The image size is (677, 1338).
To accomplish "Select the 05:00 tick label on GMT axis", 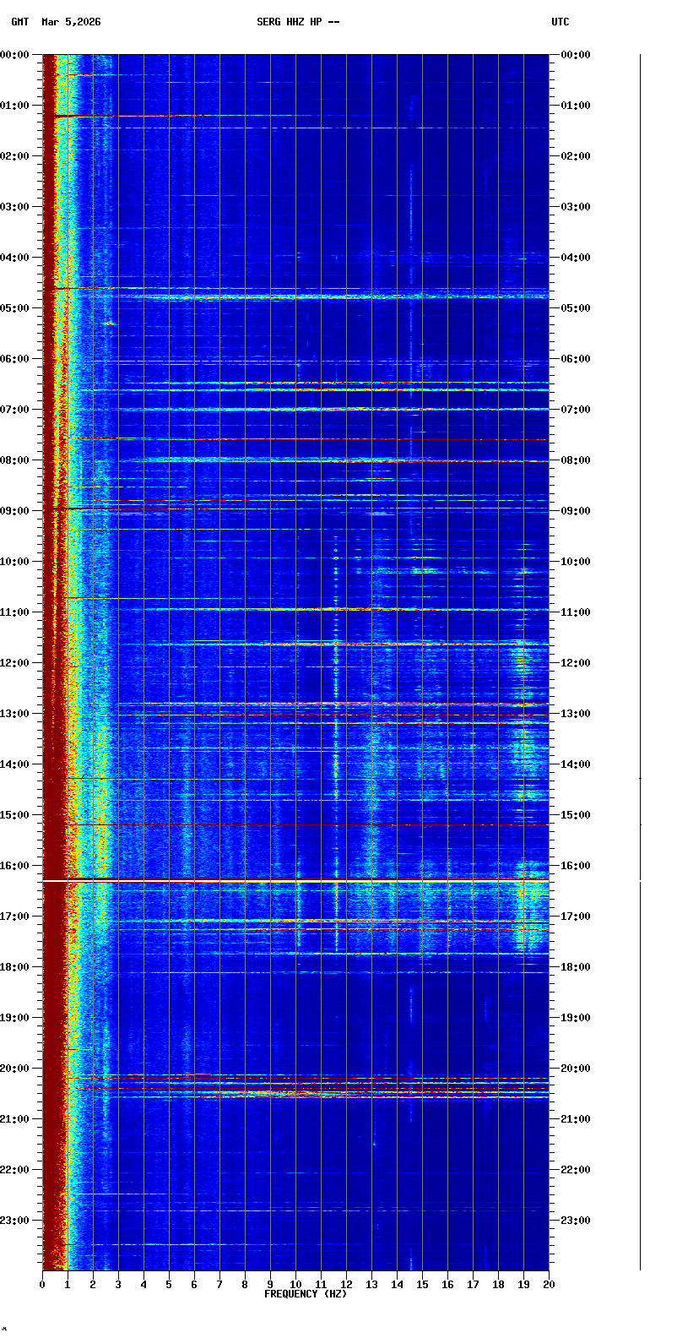I will click(15, 308).
